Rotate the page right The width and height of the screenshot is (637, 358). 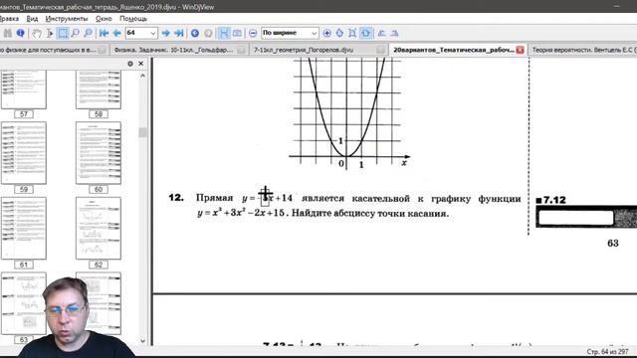(394, 33)
